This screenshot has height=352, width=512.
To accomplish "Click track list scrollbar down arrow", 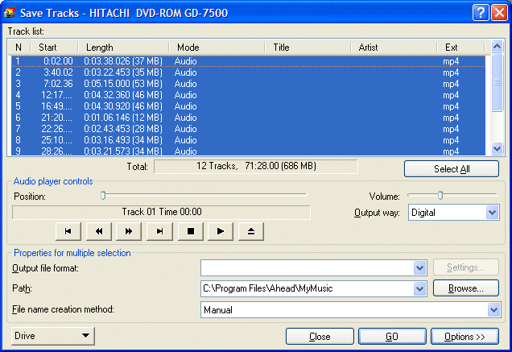I will [497, 149].
